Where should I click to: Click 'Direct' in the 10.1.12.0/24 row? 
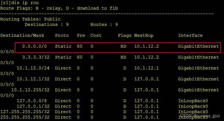[63, 68]
